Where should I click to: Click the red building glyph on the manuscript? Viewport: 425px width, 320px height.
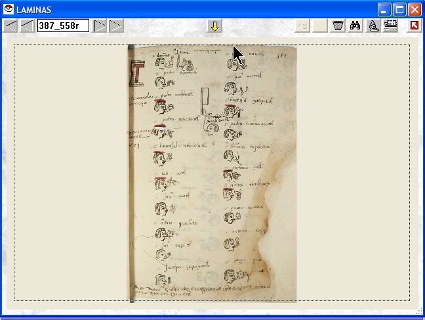coord(138,74)
